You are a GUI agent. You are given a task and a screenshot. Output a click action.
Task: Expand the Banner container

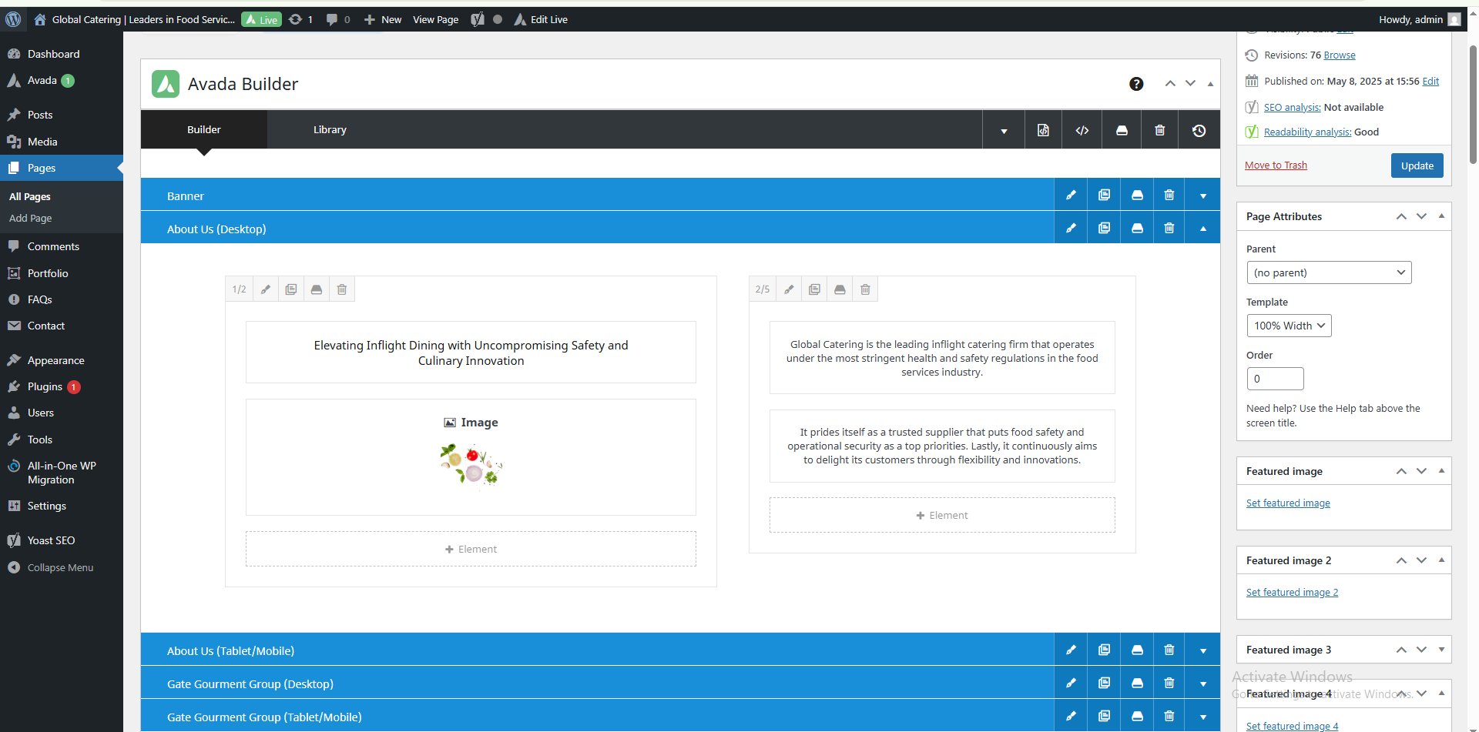[1202, 196]
